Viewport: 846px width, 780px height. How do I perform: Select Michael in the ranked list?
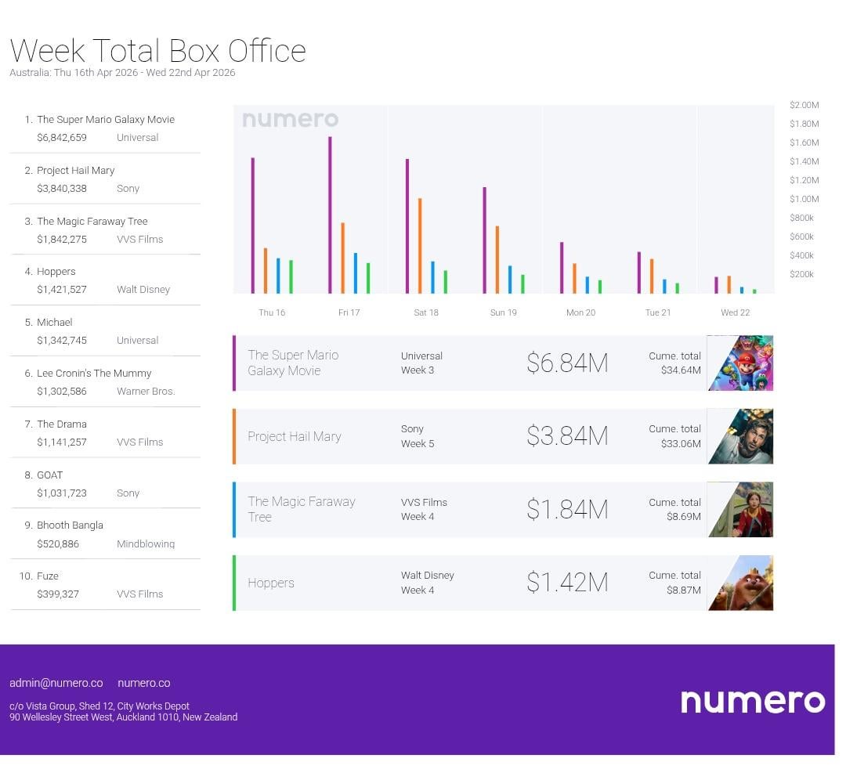[x=55, y=323]
